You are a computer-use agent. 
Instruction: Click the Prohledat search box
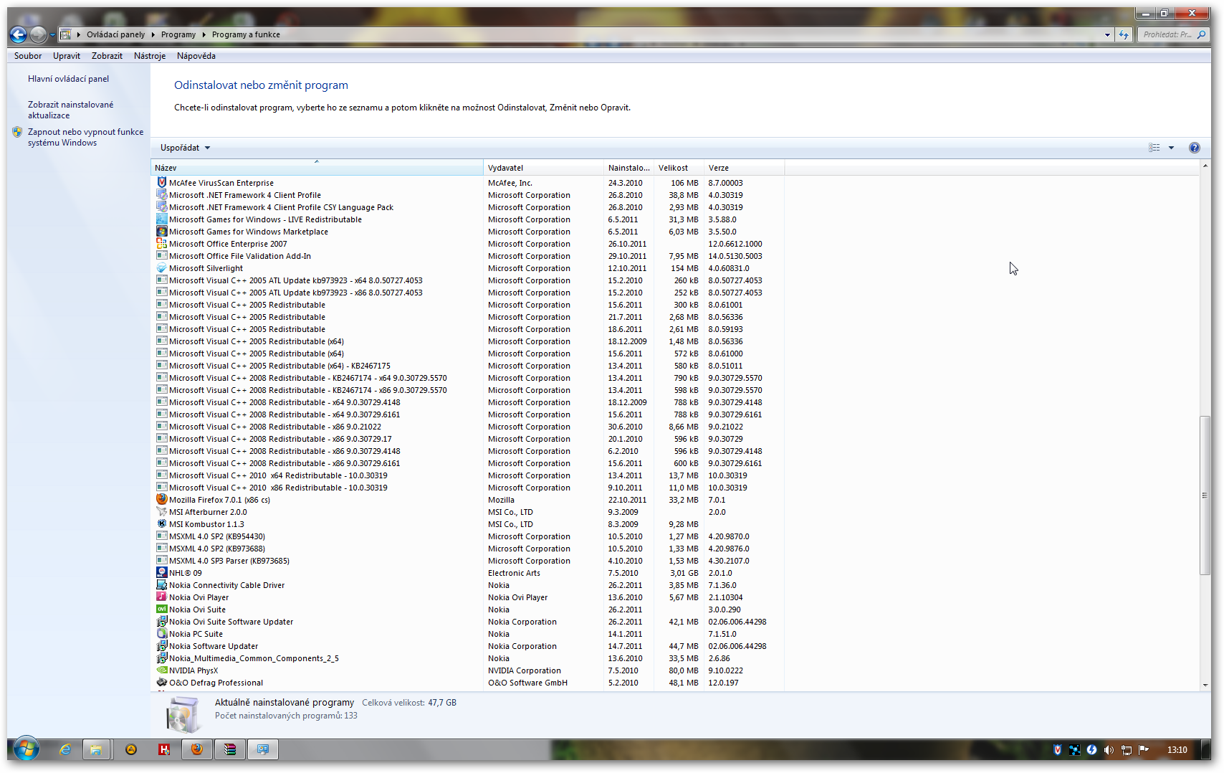coord(1172,34)
